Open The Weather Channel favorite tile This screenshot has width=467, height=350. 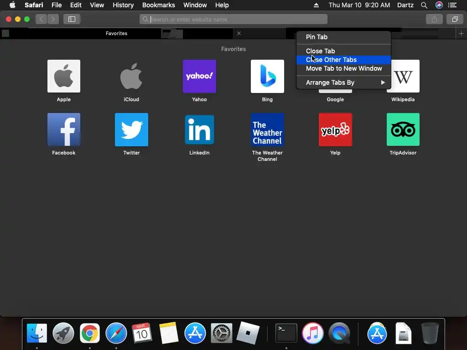click(267, 129)
